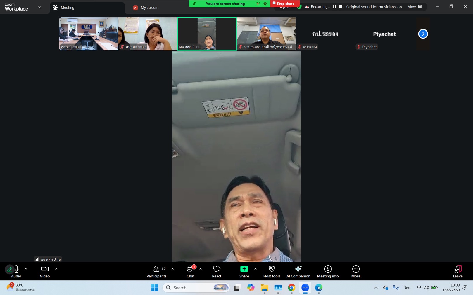Open the Participants list
The width and height of the screenshot is (473, 295).
156,271
